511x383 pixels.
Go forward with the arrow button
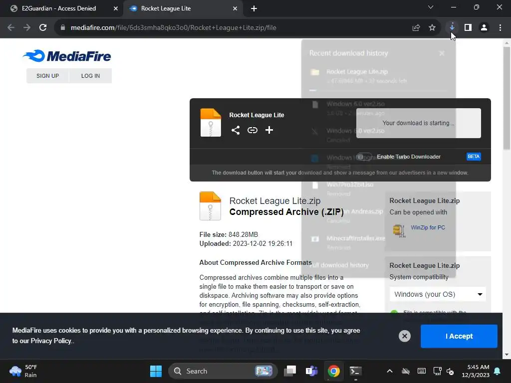[27, 28]
